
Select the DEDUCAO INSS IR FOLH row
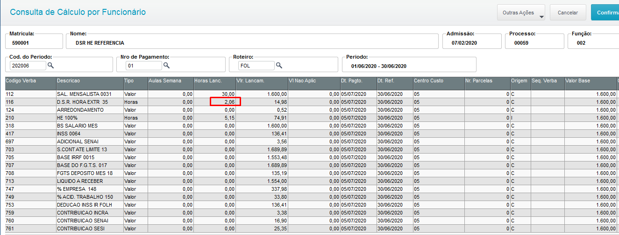point(312,205)
